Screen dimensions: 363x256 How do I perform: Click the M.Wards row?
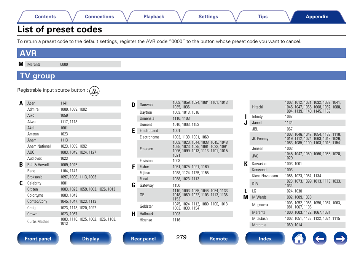298,197
